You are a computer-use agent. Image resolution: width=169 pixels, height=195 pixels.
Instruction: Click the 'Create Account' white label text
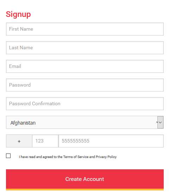click(x=85, y=179)
